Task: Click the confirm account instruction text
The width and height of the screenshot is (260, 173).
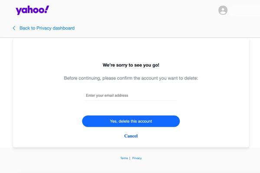Action: coord(131,78)
